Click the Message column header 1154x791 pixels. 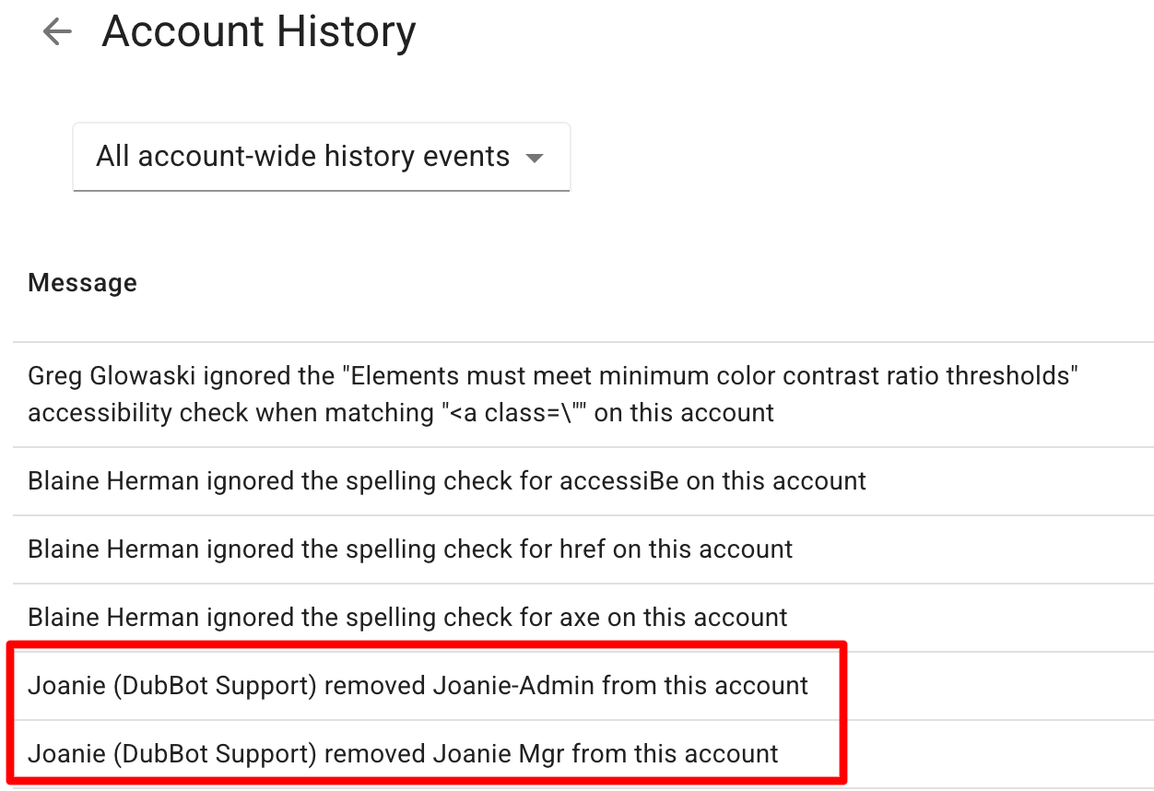82,282
